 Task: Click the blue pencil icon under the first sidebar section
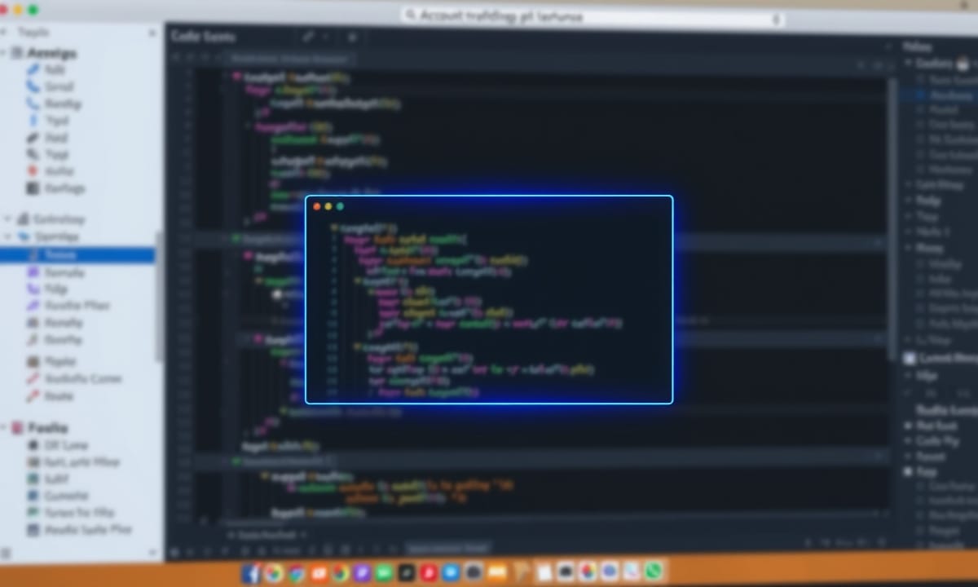pos(33,70)
